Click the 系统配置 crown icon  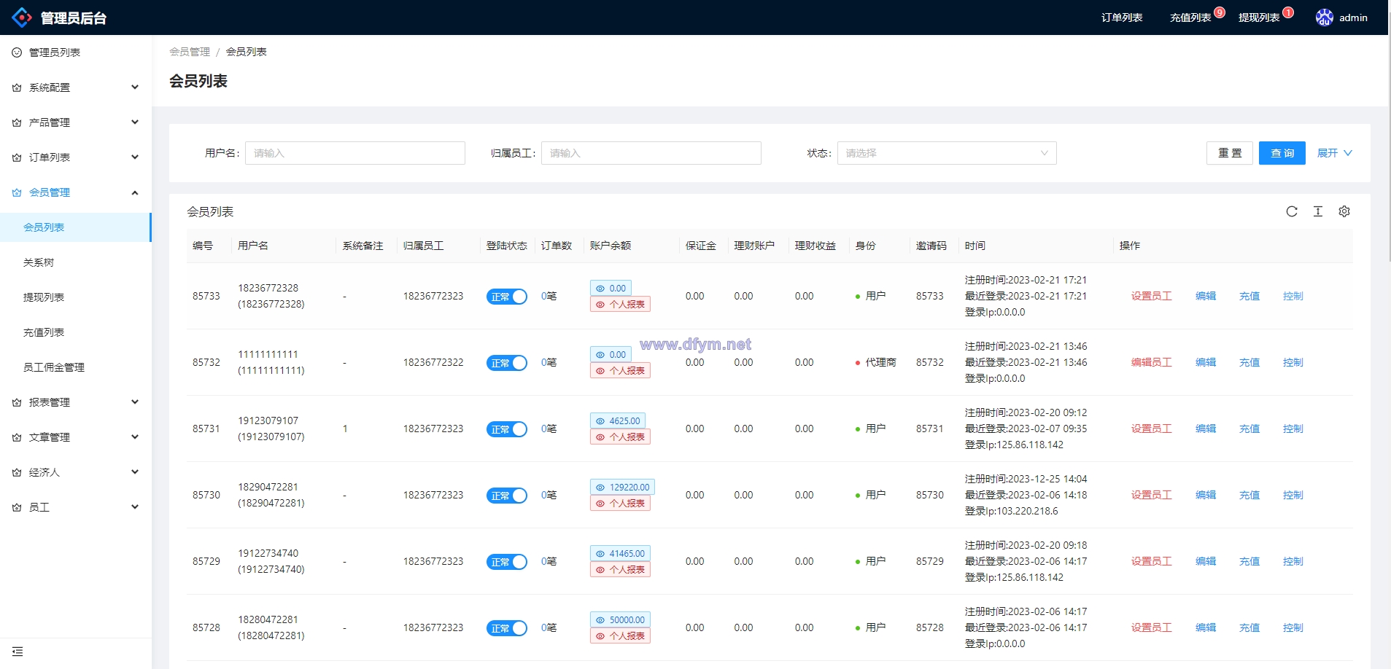17,87
